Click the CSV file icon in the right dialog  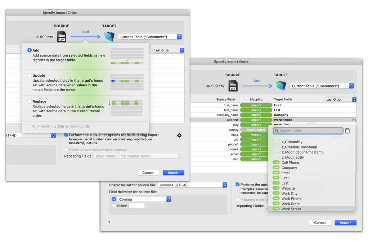click(233, 86)
